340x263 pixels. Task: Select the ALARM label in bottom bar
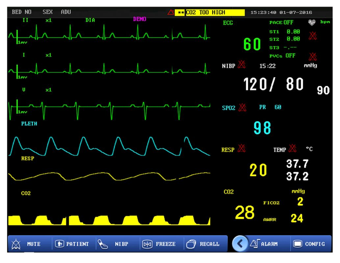[x=269, y=244]
